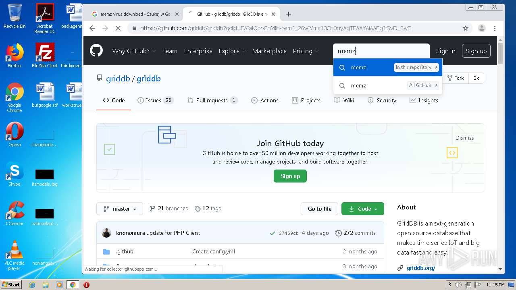Close the memz virus Google search tab
Viewport: 516px width, 290px height.
[x=177, y=14]
